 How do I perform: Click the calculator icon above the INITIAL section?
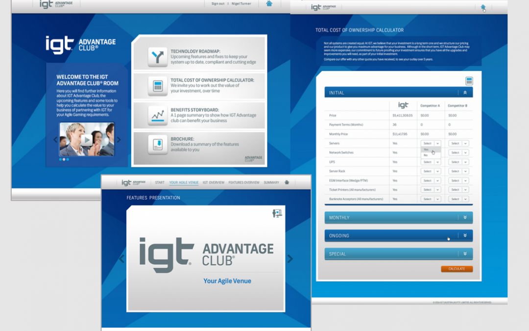(x=469, y=81)
